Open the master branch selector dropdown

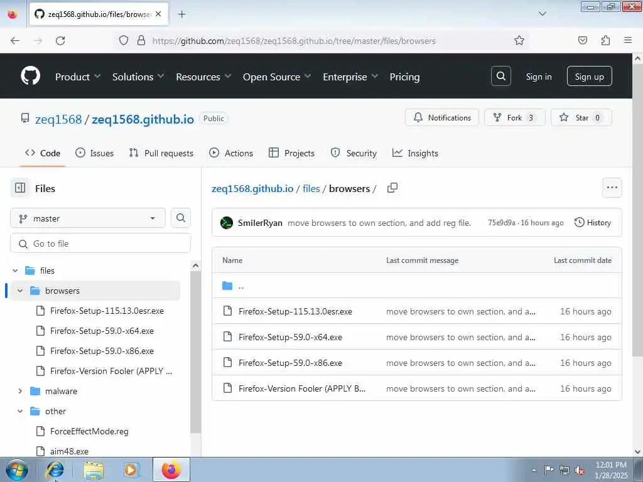[x=88, y=218]
